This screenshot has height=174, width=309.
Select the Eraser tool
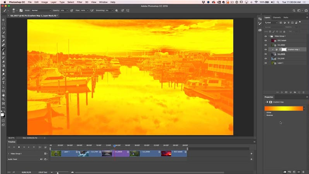click(x=3, y=62)
